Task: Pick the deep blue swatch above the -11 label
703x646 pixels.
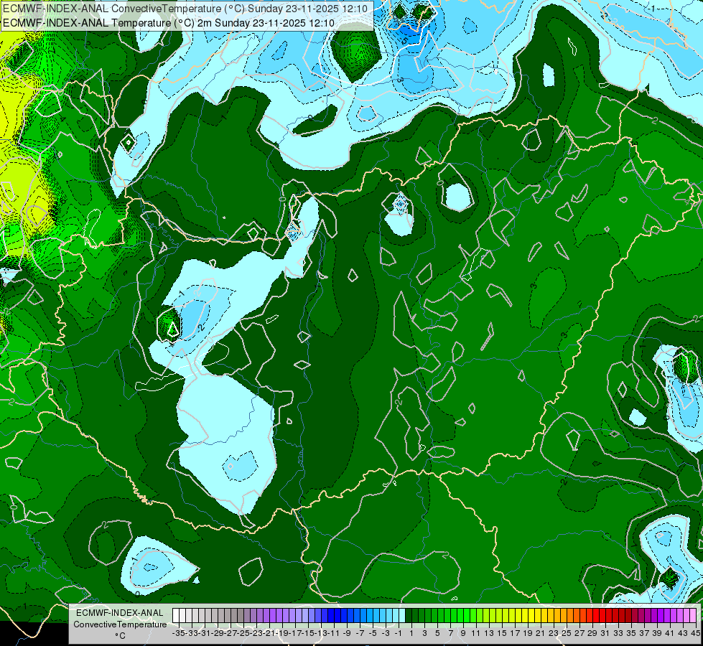Action: pos(337,615)
